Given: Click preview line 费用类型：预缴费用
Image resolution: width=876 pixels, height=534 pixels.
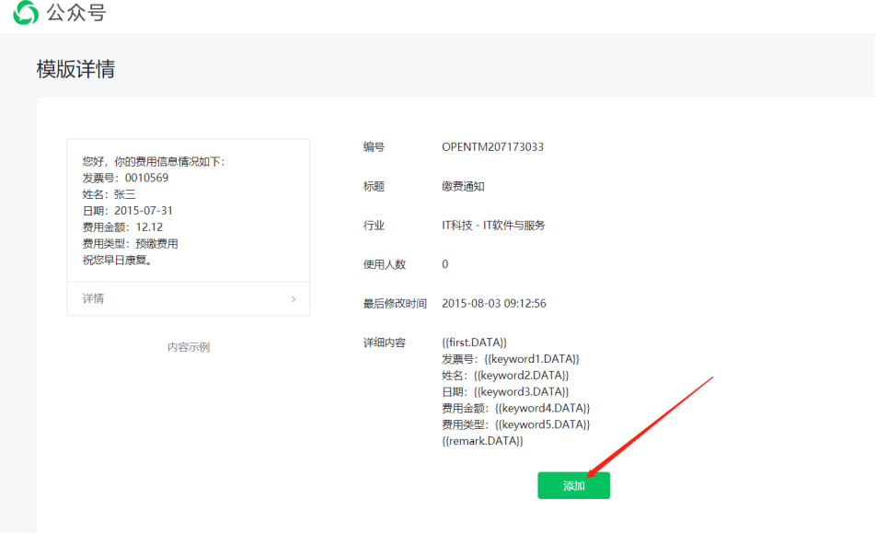Looking at the screenshot, I should pyautogui.click(x=130, y=244).
